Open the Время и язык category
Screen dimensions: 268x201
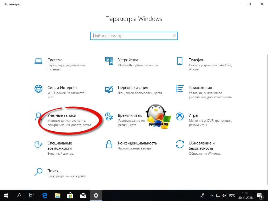click(x=130, y=115)
